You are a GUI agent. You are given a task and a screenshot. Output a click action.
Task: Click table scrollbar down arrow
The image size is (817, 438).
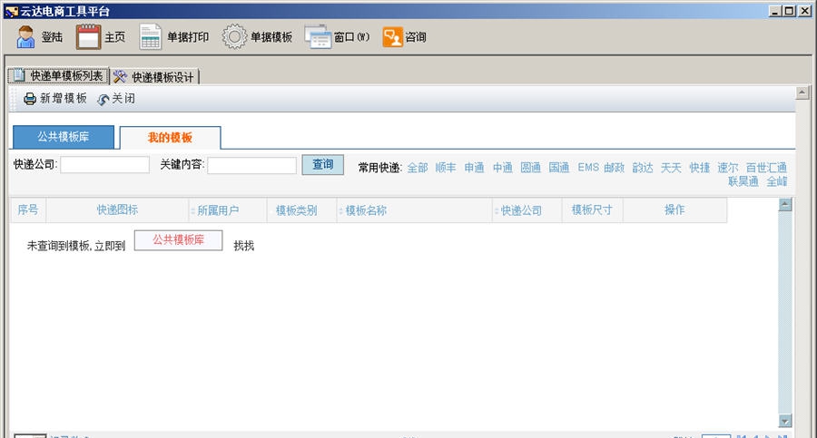pyautogui.click(x=785, y=420)
